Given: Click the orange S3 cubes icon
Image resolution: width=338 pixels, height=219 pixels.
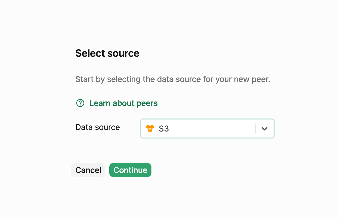Looking at the screenshot, I should [150, 128].
